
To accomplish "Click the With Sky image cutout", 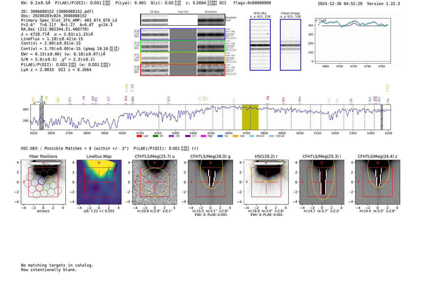I will coord(260,45).
